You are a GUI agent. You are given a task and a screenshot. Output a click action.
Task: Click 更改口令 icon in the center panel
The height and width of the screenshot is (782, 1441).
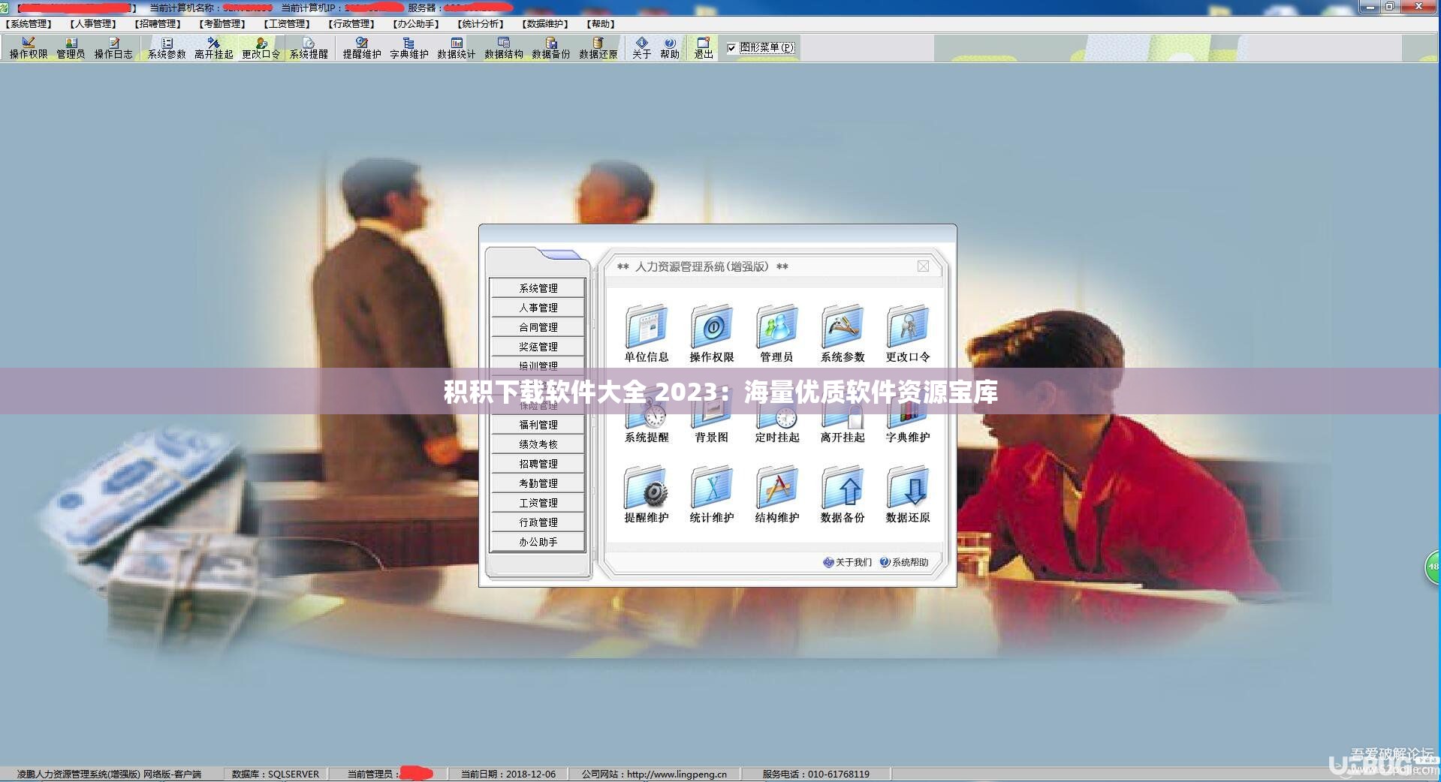point(908,333)
